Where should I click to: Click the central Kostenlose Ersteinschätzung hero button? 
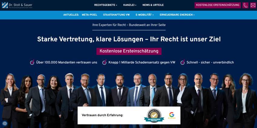(x=129, y=51)
